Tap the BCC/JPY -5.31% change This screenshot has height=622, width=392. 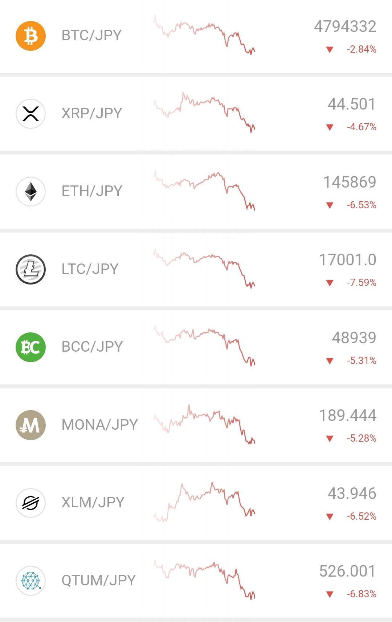pos(362,361)
